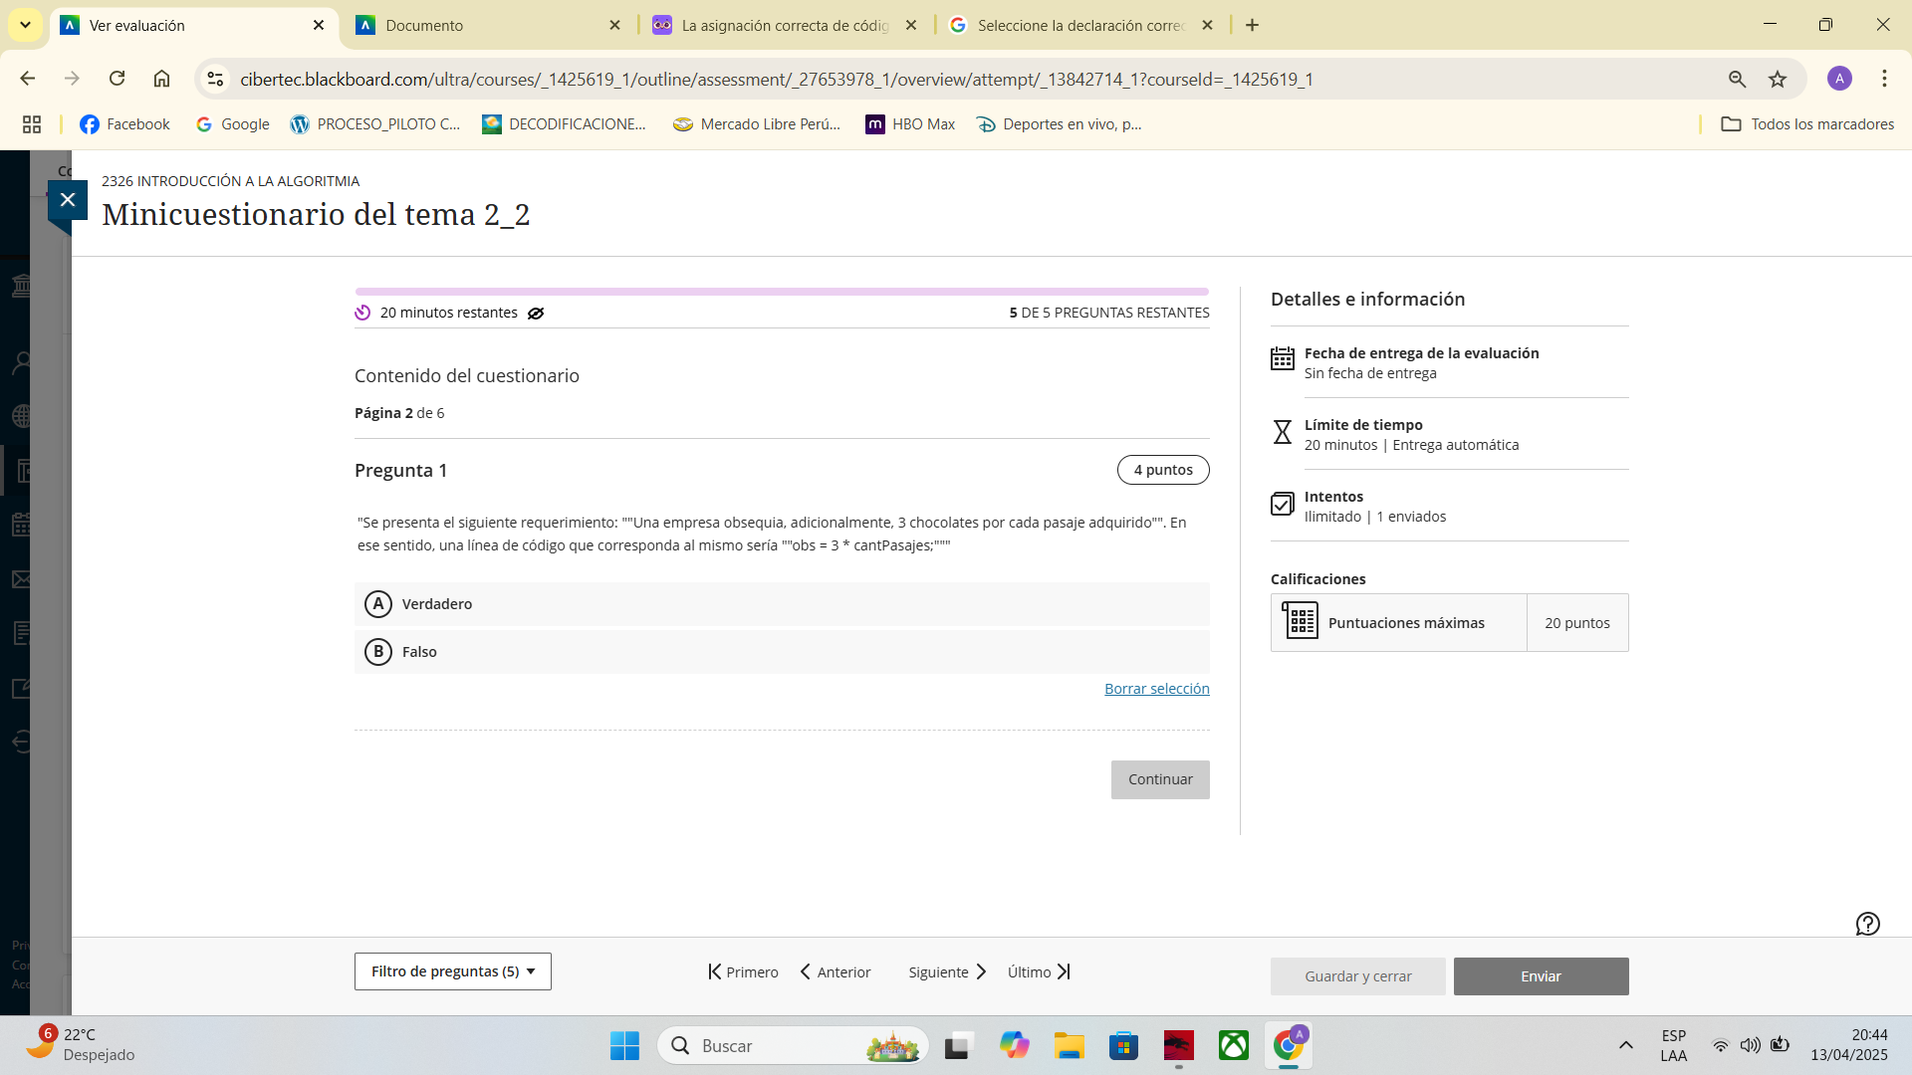Open messages via envelope sidebar icon

pyautogui.click(x=22, y=579)
